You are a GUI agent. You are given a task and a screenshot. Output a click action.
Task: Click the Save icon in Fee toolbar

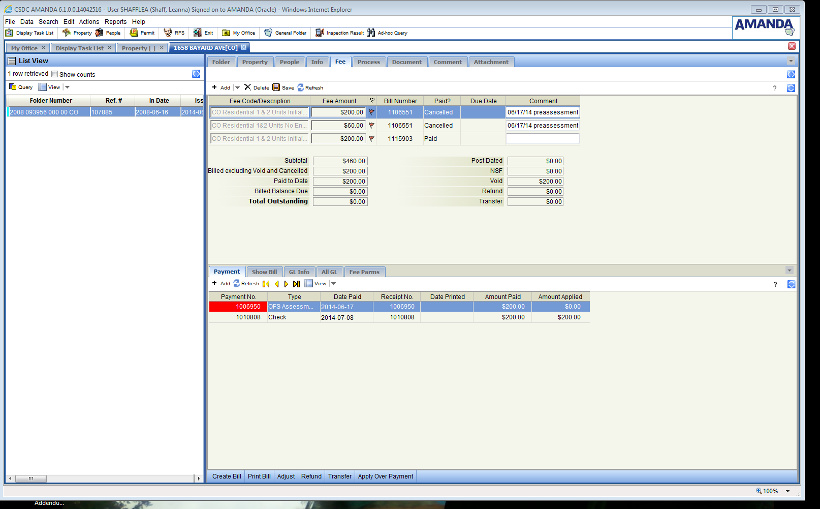coord(276,87)
